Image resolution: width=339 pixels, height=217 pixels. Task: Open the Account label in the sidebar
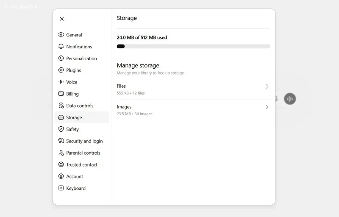coord(75,177)
